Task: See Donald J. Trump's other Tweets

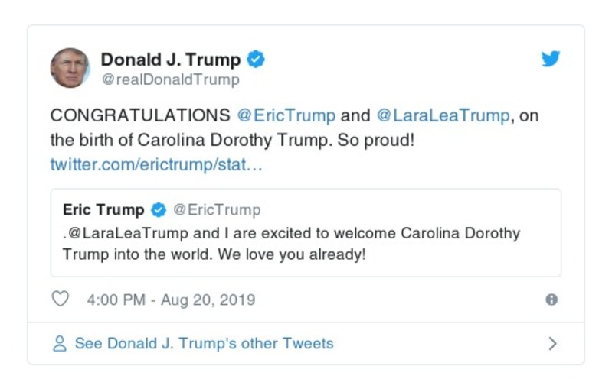Action: (x=204, y=344)
